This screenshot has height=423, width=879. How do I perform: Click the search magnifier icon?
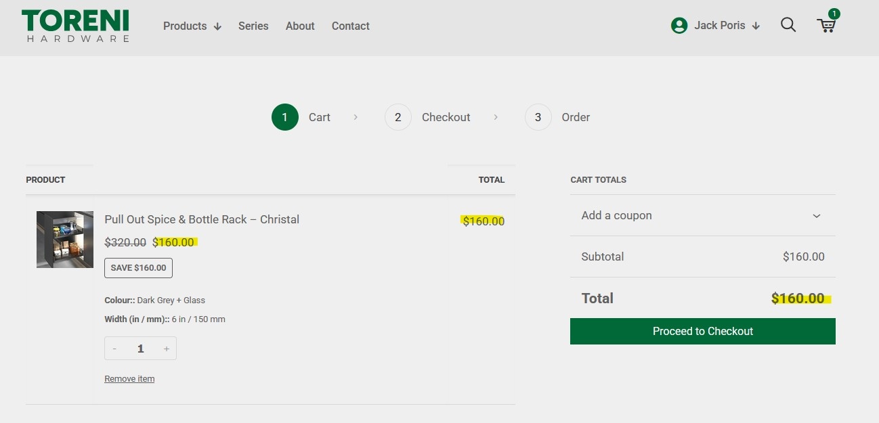pyautogui.click(x=788, y=25)
